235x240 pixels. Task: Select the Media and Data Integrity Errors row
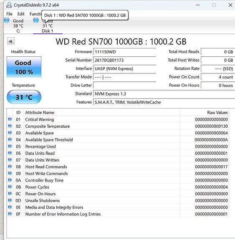[118, 207]
